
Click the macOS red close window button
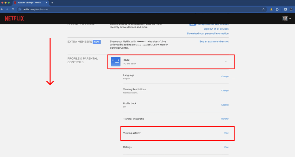(2, 3)
